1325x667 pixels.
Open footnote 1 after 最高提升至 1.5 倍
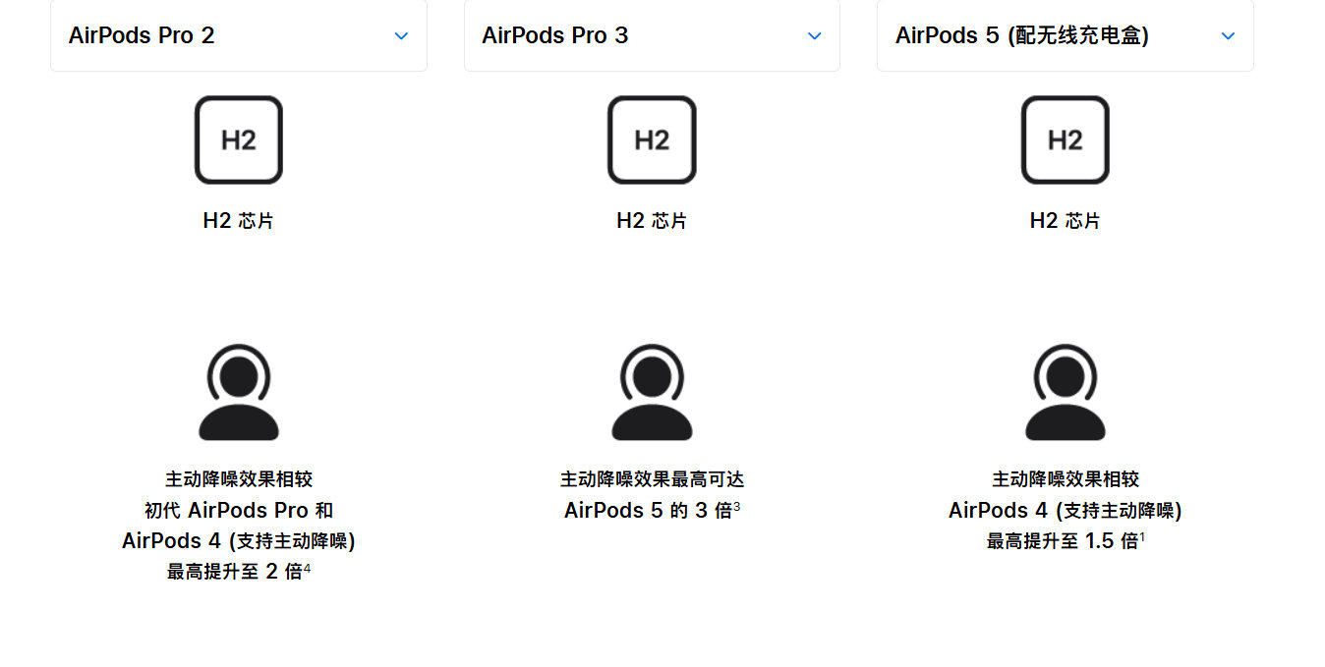pos(1142,537)
